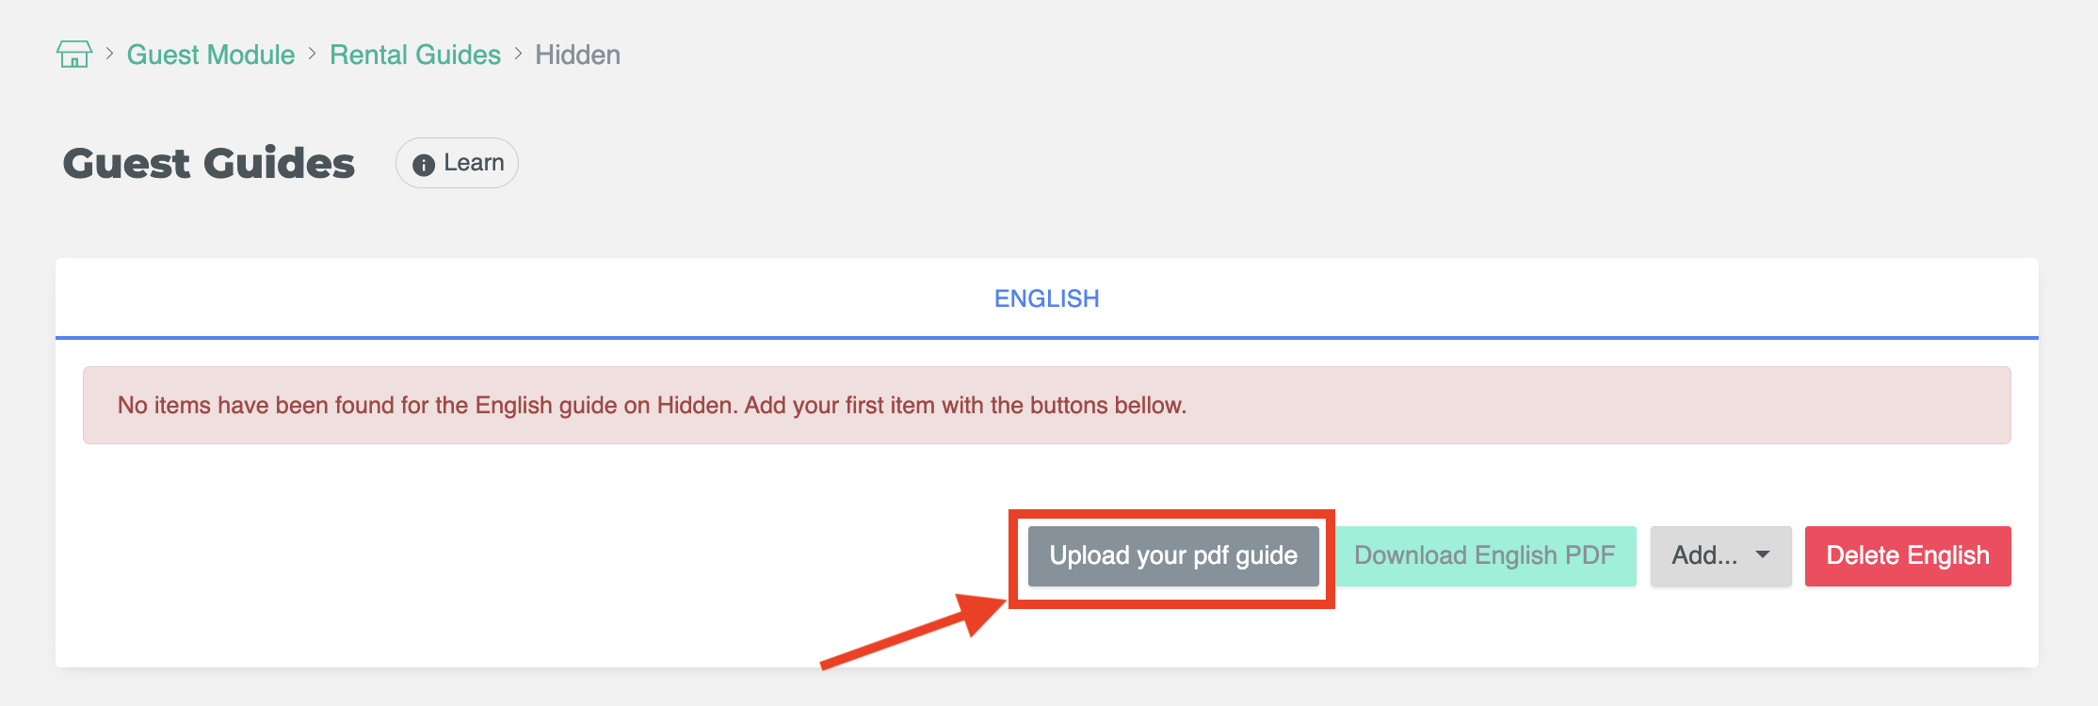Click the home store icon in breadcrumb
2098x706 pixels.
(74, 54)
